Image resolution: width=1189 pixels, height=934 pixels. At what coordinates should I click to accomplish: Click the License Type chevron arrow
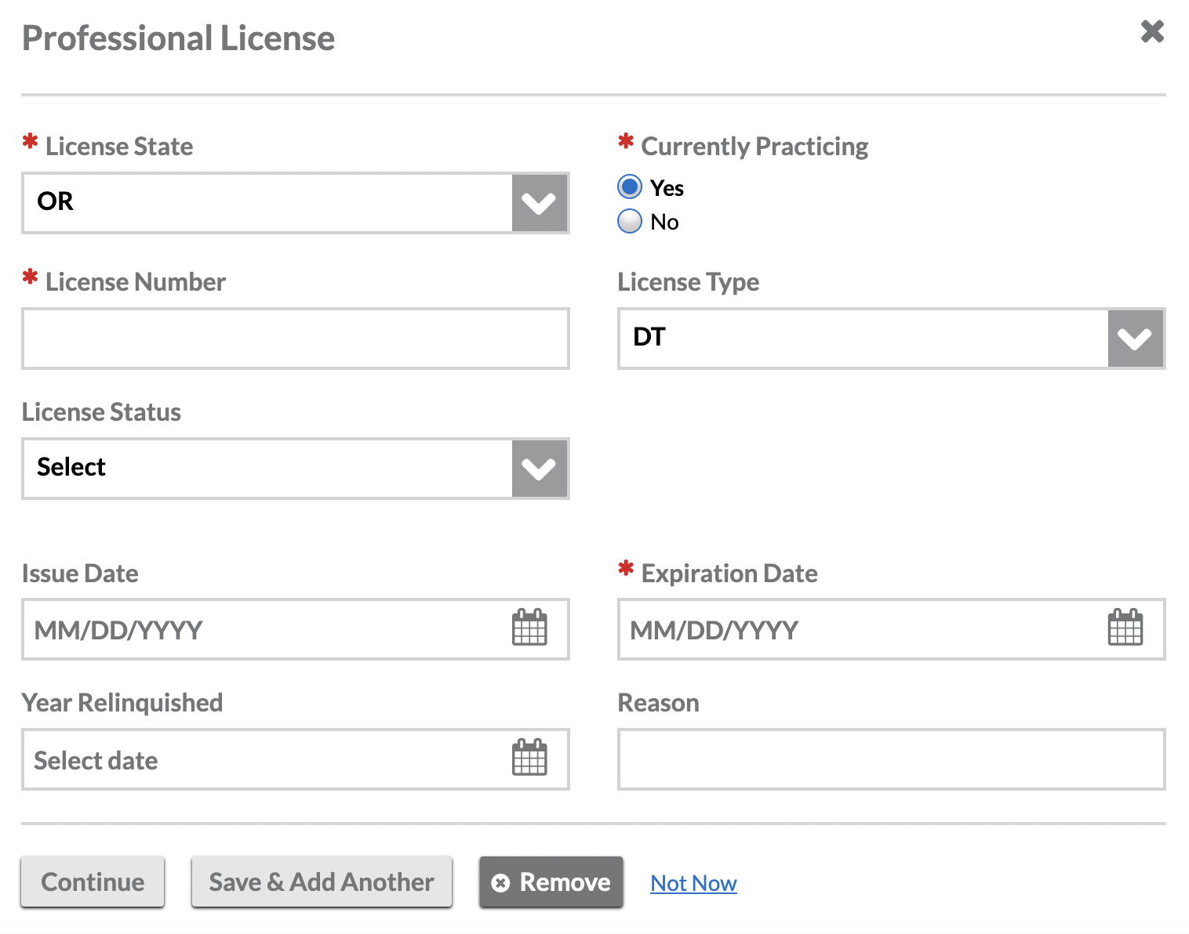[x=1135, y=338]
